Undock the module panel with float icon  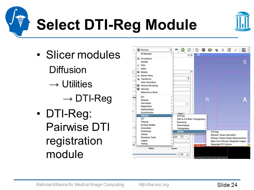[189, 55]
